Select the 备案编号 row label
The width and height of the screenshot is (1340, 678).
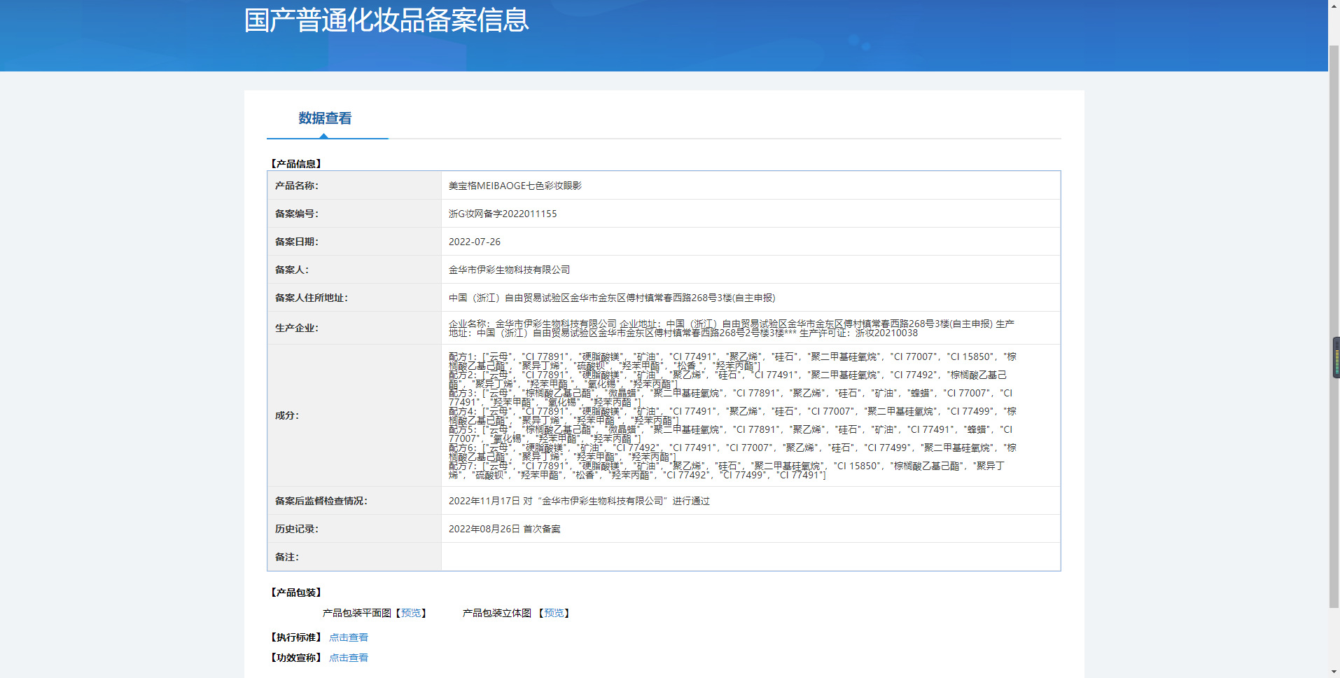pos(297,214)
